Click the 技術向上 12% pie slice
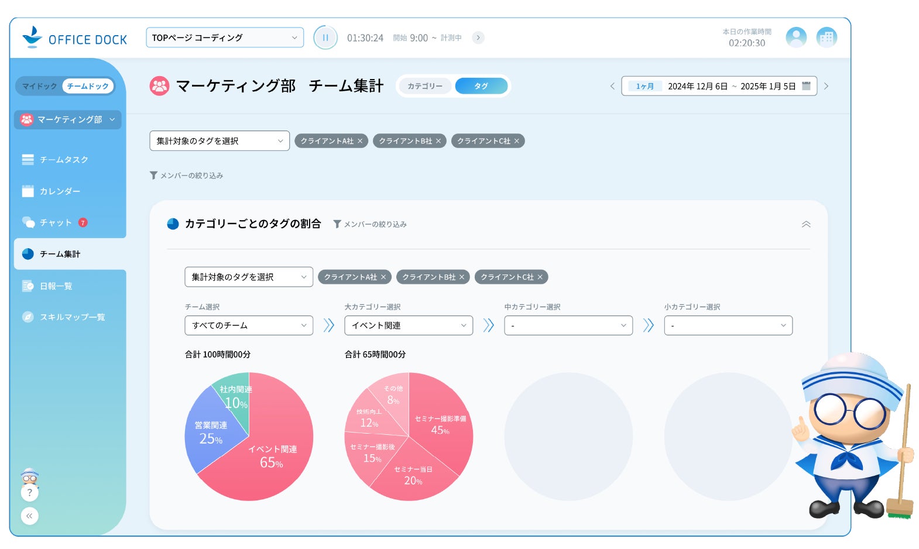Image resolution: width=919 pixels, height=549 pixels. (369, 418)
